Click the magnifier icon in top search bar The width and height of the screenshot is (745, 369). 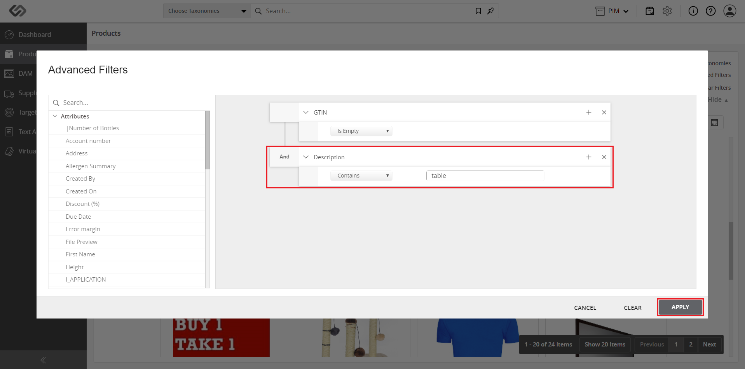click(x=258, y=11)
